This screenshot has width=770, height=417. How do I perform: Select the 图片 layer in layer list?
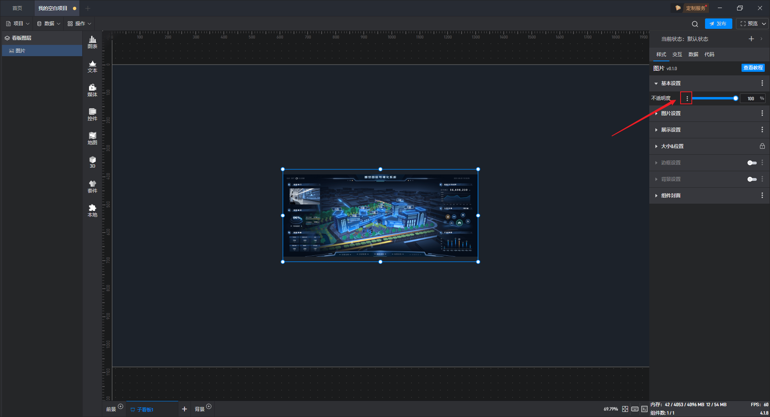(20, 51)
